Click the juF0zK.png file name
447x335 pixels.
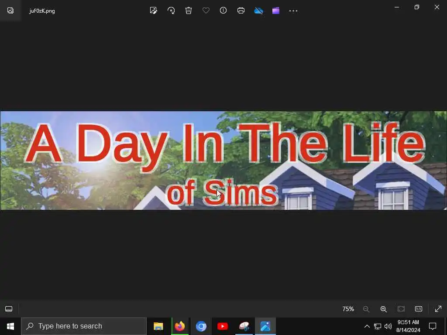[42, 11]
